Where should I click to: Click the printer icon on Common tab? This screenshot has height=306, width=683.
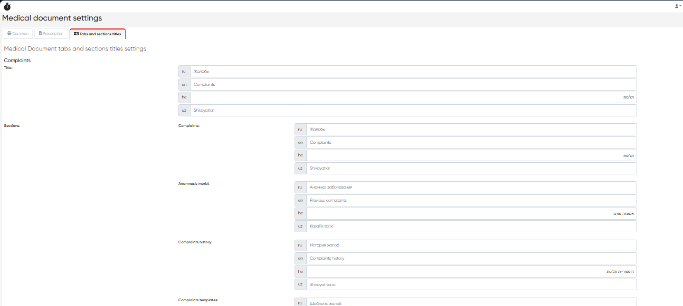coord(10,33)
